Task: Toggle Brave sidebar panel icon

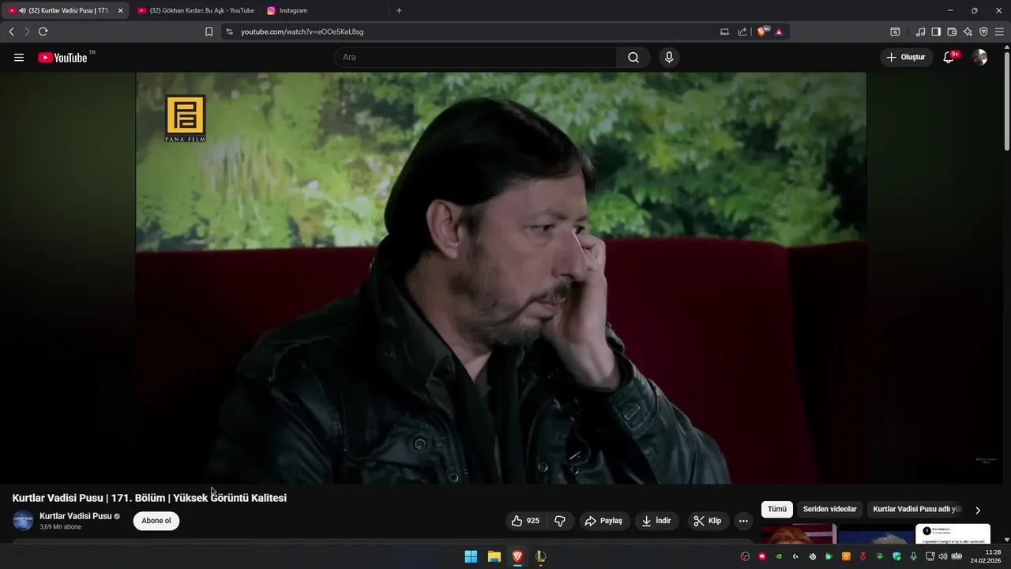Action: pyautogui.click(x=936, y=32)
